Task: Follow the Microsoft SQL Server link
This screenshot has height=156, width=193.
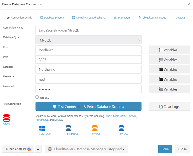Action: pos(125,116)
